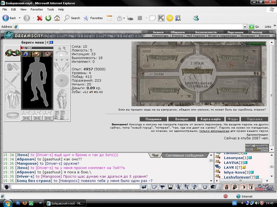277x207 pixels.
Task: Click the IE Home toolbar icon
Action: click(x=57, y=18)
